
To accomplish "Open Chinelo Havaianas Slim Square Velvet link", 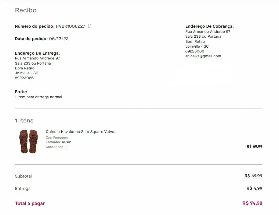I will pyautogui.click(x=81, y=132).
